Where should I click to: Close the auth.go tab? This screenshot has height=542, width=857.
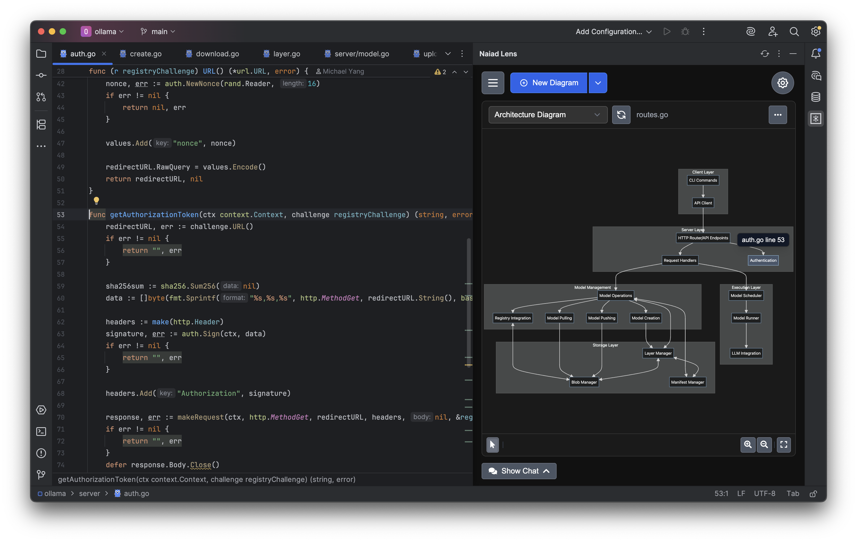[104, 54]
